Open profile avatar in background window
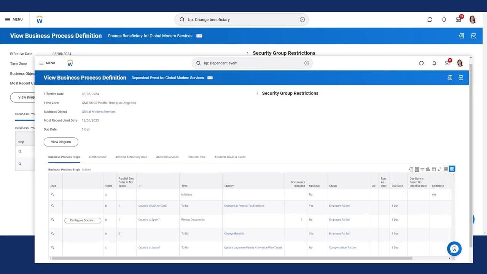This screenshot has height=274, width=487. pos(473,19)
